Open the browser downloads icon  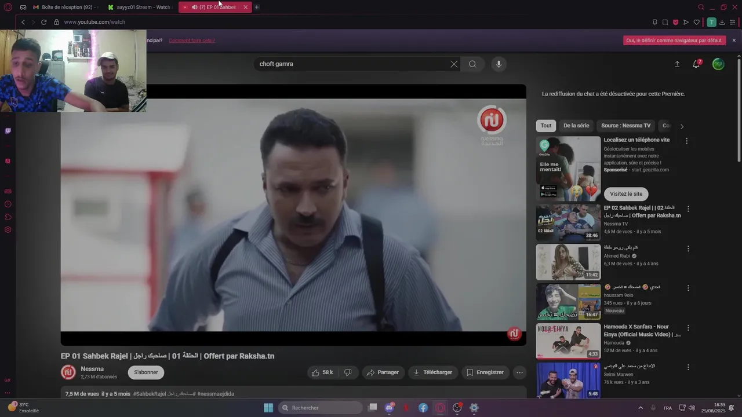[722, 22]
